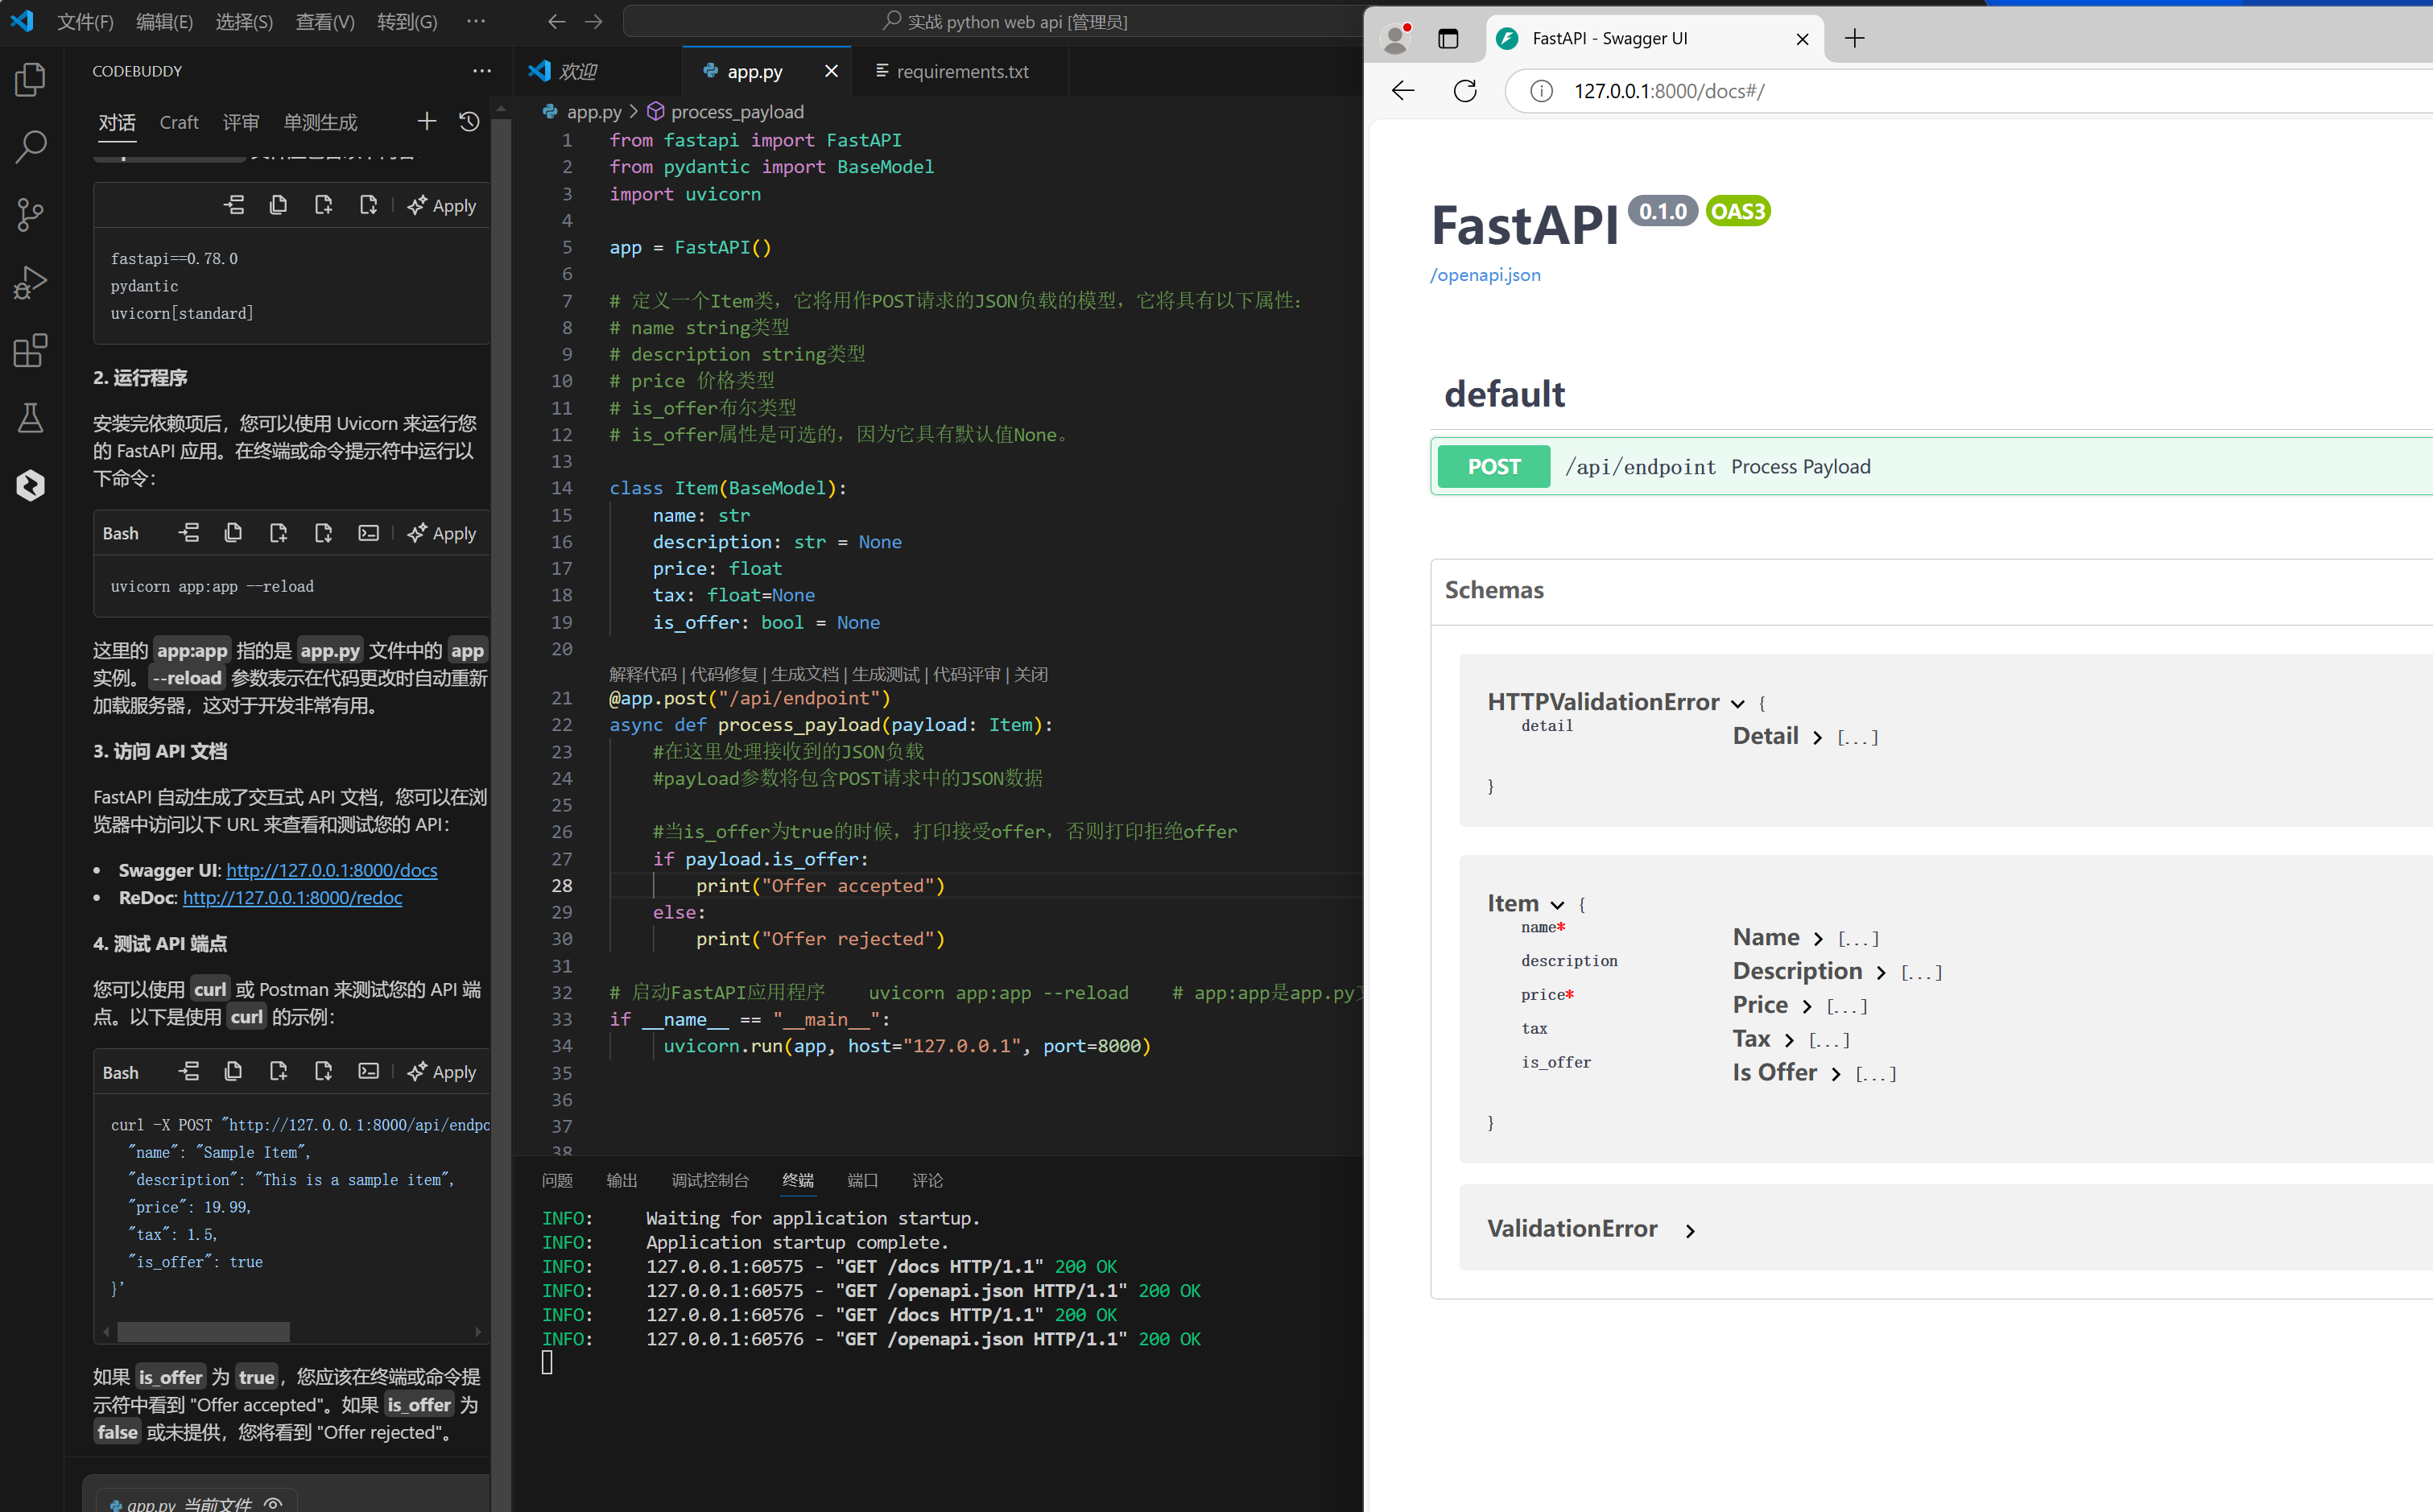This screenshot has width=2433, height=1512.
Task: Refresh the Swagger UI browser page
Action: coord(1465,91)
